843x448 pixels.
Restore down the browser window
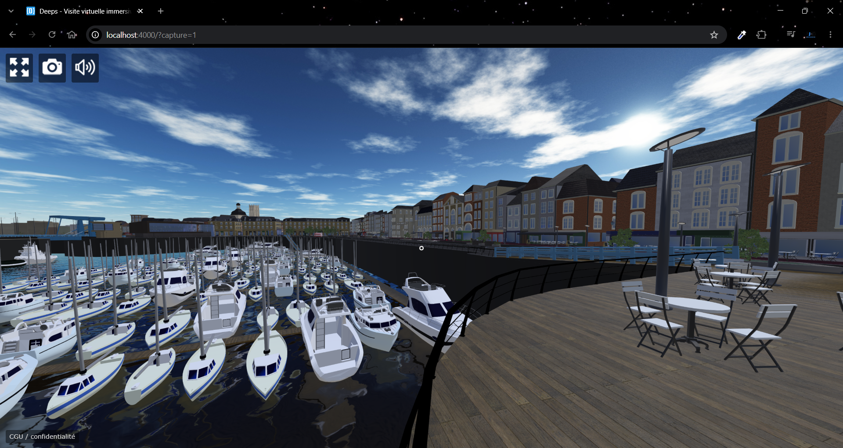coord(805,11)
